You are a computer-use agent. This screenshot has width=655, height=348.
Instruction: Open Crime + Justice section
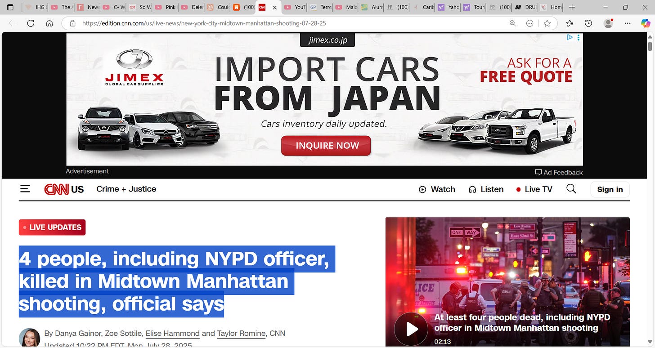(126, 189)
